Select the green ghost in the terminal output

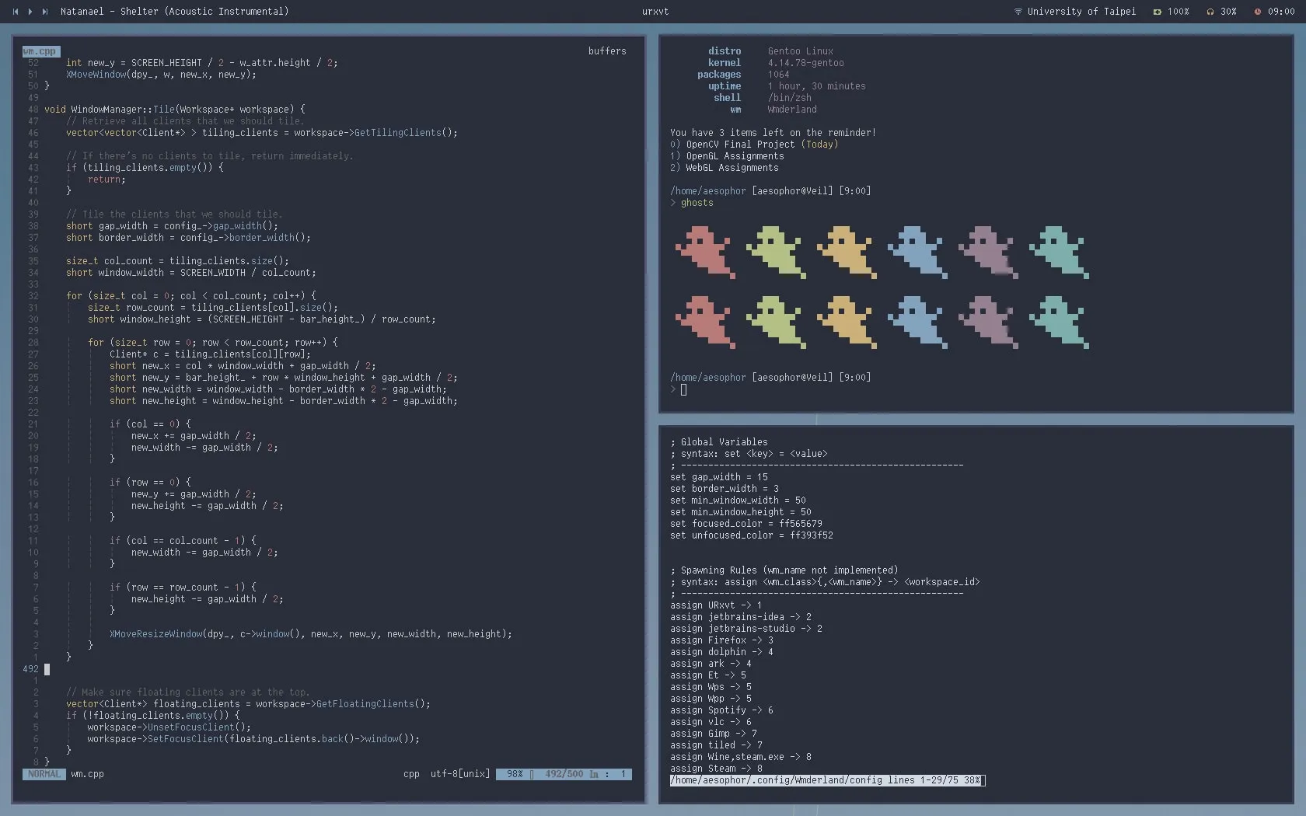(775, 252)
